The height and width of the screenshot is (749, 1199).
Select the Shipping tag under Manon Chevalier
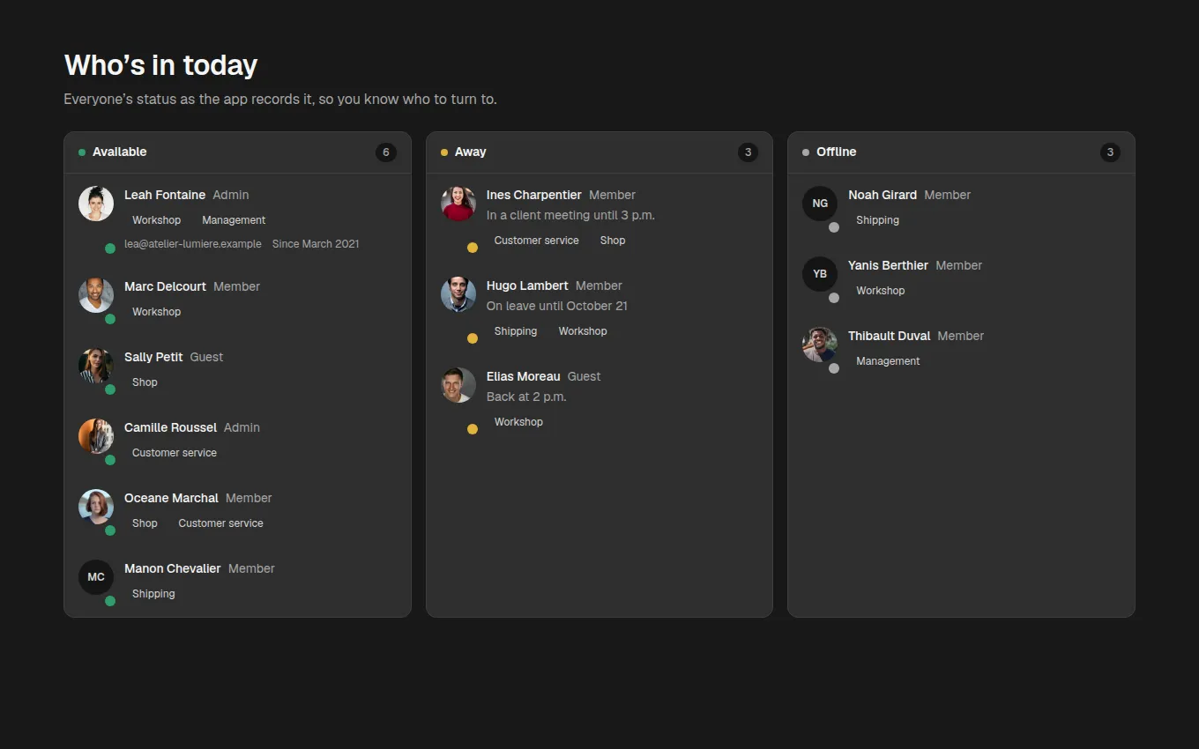(x=153, y=594)
